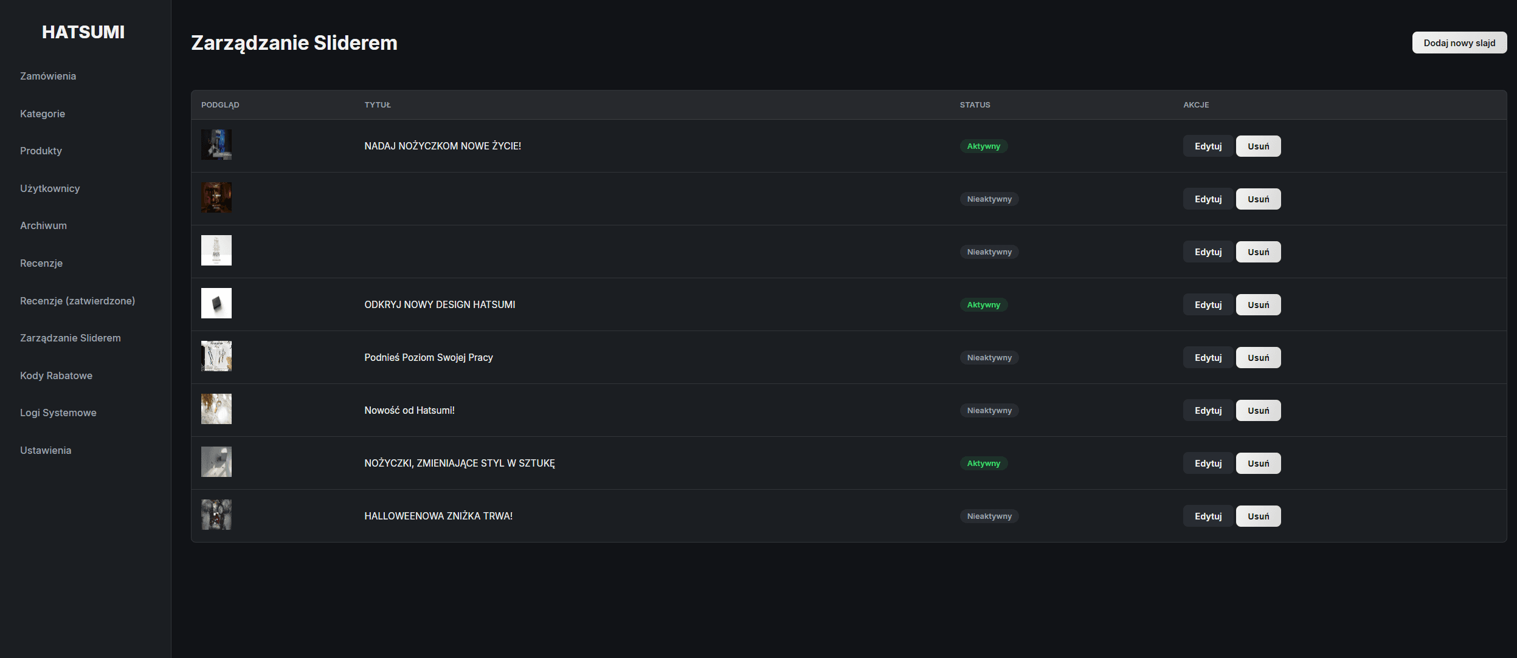Screen dimensions: 1517x658
Task: Click Nieaktywny badge of Nowość od Hatsumi!
Action: coord(989,410)
